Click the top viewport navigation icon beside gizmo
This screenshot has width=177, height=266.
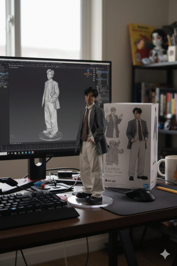[x=94, y=70]
